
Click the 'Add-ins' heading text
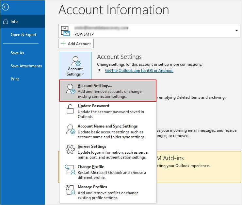coord(173,158)
